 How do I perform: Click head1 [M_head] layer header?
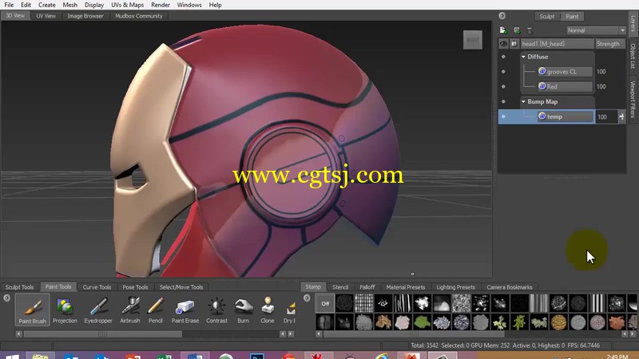(557, 44)
